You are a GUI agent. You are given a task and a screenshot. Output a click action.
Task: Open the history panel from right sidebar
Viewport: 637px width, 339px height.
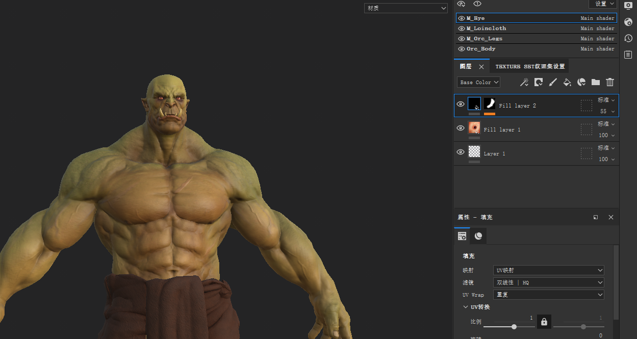628,38
